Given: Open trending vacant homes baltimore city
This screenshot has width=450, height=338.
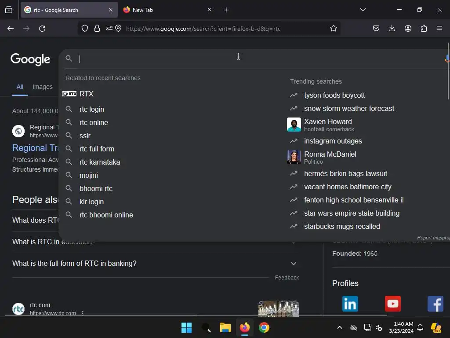Looking at the screenshot, I should (x=348, y=187).
